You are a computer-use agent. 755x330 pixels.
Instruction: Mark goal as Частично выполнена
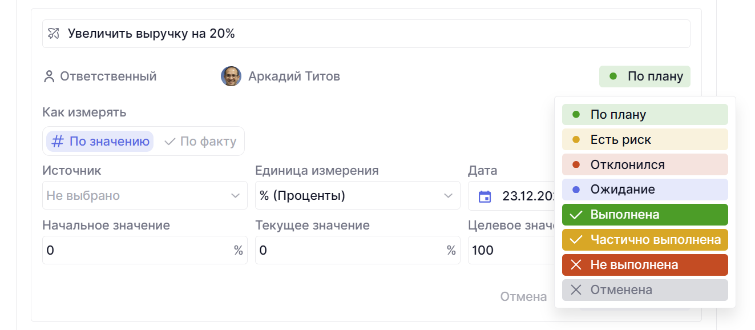[x=645, y=240]
